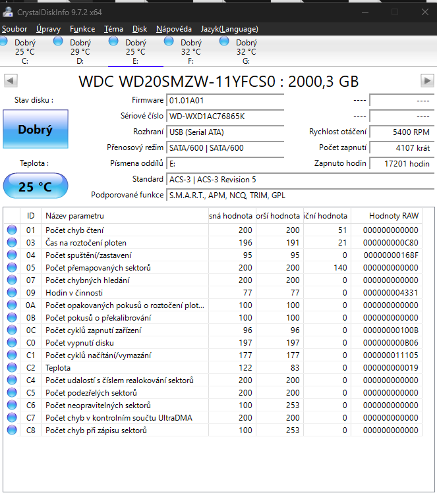This screenshot has width=437, height=495.
Task: Click status orb for attribute 09
Action: 12,292
